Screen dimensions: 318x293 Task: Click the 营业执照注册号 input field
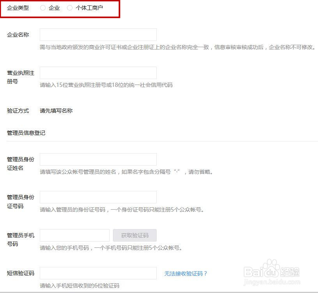[x=98, y=73]
